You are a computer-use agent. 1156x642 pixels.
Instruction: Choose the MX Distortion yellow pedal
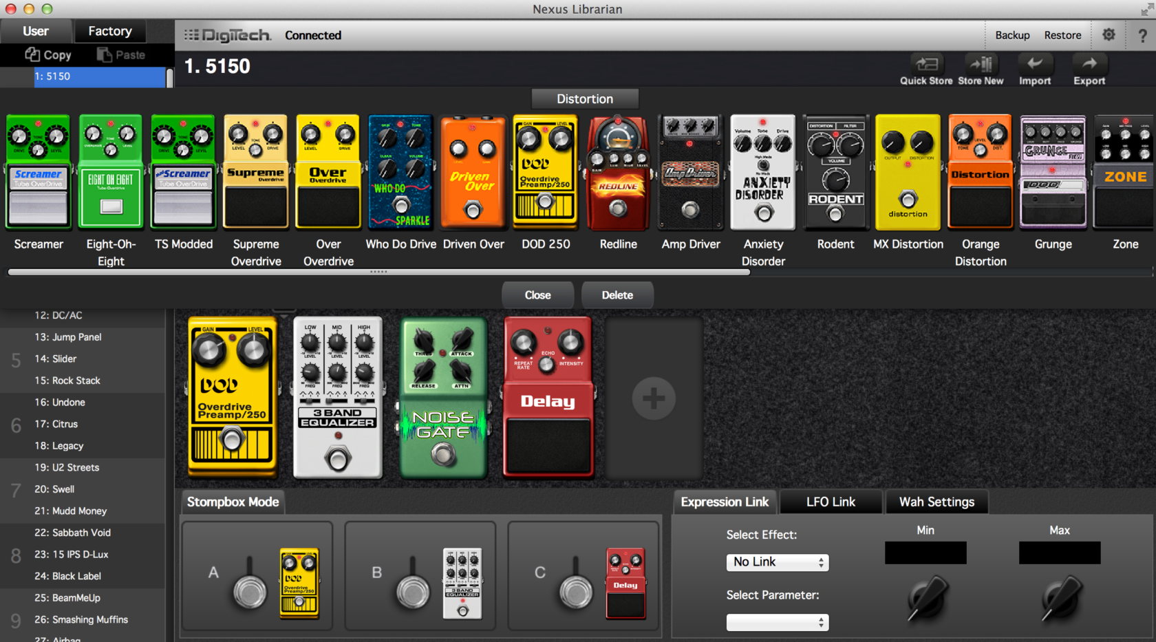pyautogui.click(x=908, y=172)
